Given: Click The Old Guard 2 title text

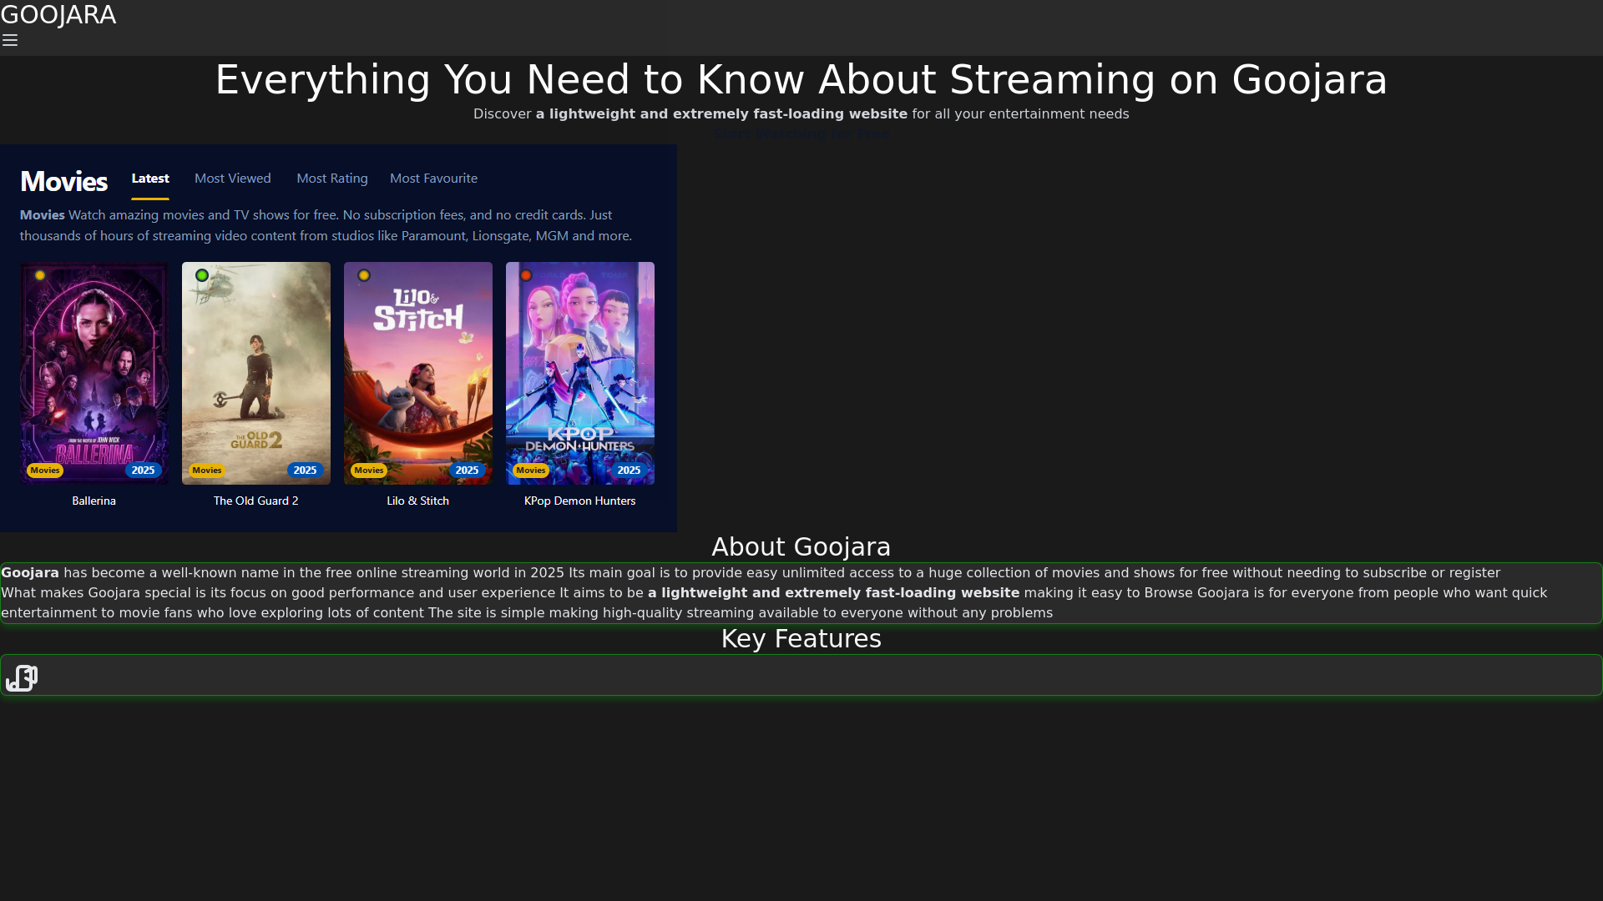Looking at the screenshot, I should (x=256, y=501).
